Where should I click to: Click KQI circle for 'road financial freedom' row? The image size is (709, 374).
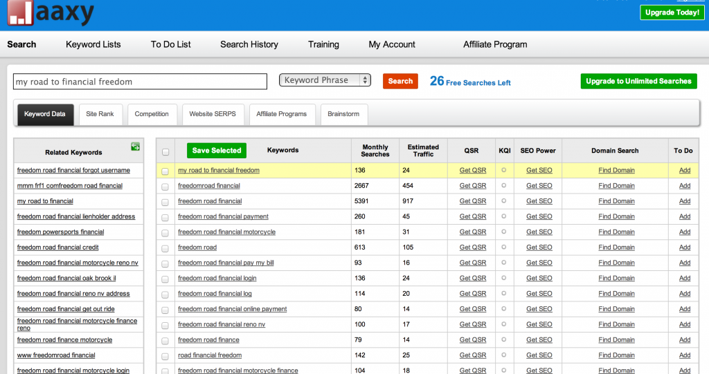(504, 355)
